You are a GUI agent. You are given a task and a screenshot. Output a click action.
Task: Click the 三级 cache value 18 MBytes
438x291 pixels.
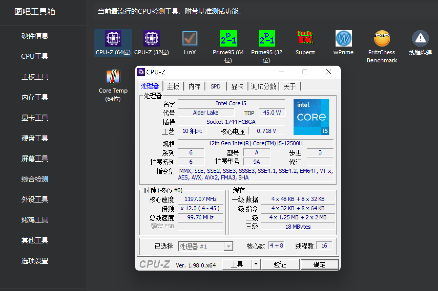[x=298, y=227]
